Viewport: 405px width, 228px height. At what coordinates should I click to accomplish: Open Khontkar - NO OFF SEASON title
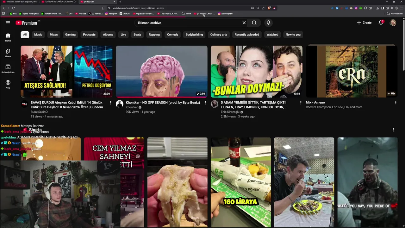tap(163, 103)
